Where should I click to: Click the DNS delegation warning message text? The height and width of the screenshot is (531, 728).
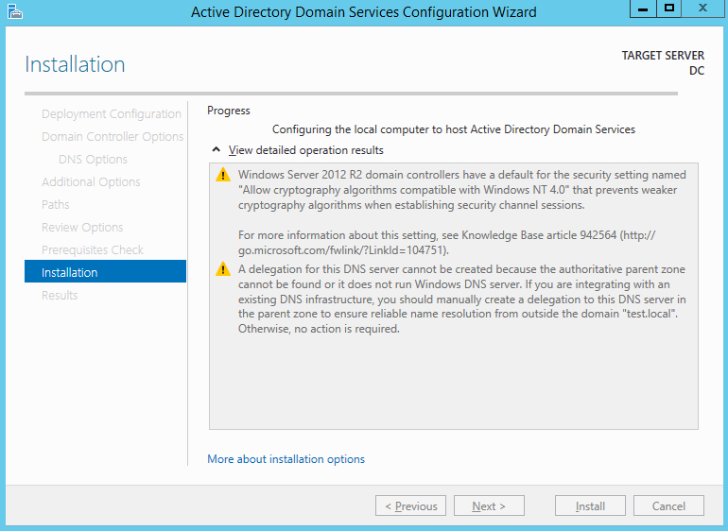coord(462,299)
